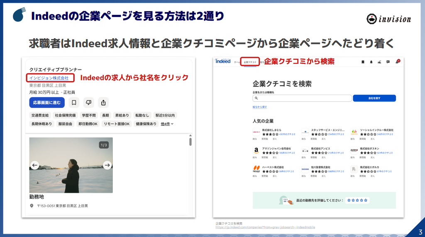Screen dimensions: 425x237
Task: Select the 交通費支給 tag
Action: tap(40, 115)
